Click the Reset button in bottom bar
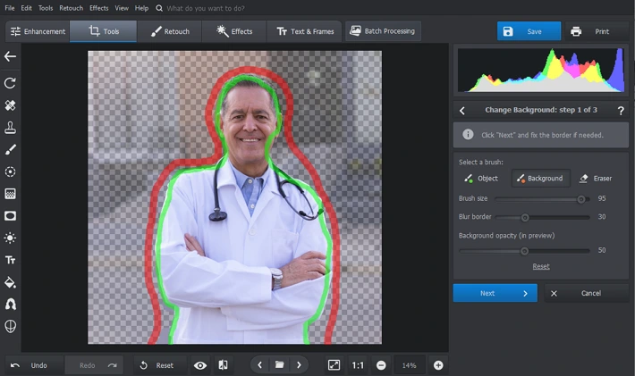This screenshot has height=376, width=635. pyautogui.click(x=160, y=365)
